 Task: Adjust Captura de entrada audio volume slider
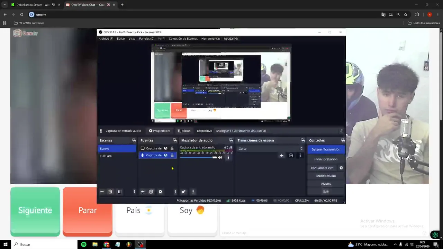tap(198, 157)
